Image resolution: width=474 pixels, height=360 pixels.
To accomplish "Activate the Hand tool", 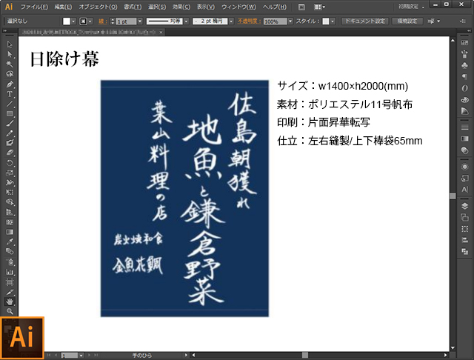I will 10,301.
